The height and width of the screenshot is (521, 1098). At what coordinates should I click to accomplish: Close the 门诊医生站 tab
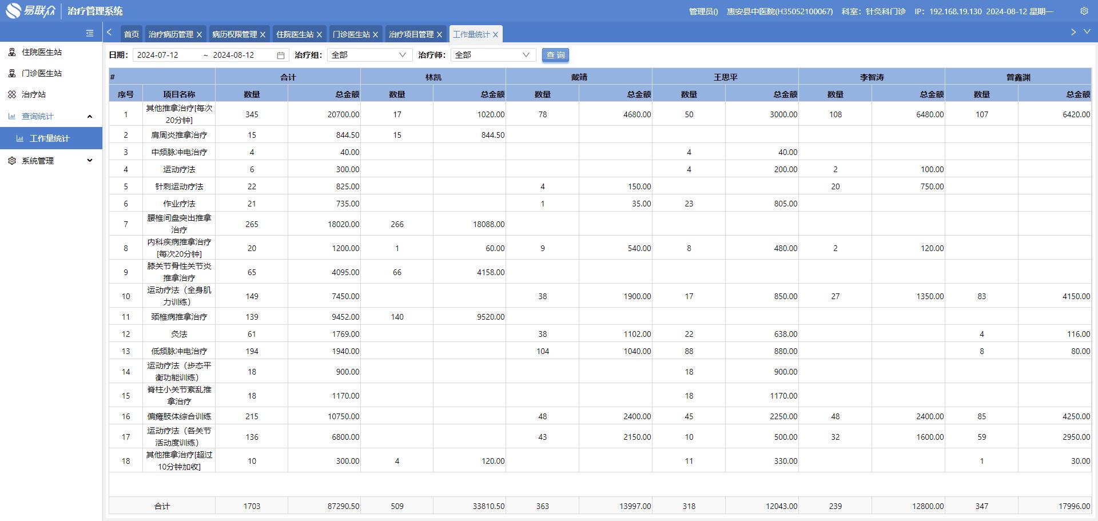pos(375,35)
